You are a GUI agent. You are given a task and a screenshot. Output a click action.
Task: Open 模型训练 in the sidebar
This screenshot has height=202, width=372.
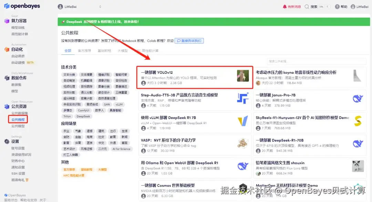tap(18, 28)
